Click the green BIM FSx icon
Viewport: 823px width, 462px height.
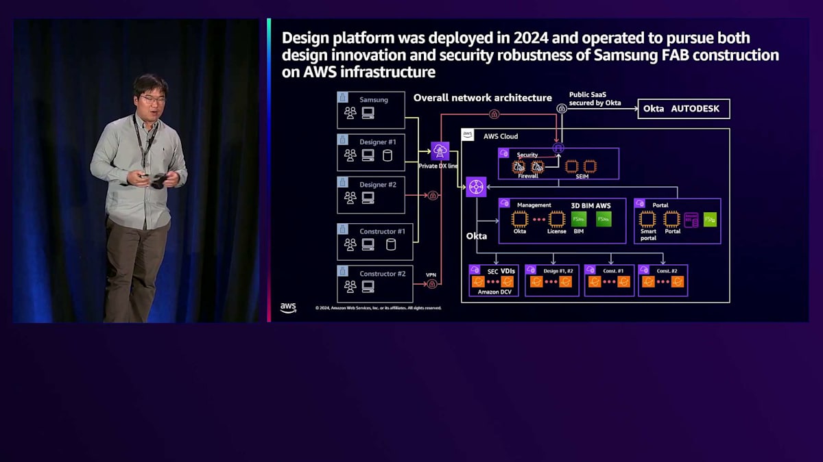[579, 219]
